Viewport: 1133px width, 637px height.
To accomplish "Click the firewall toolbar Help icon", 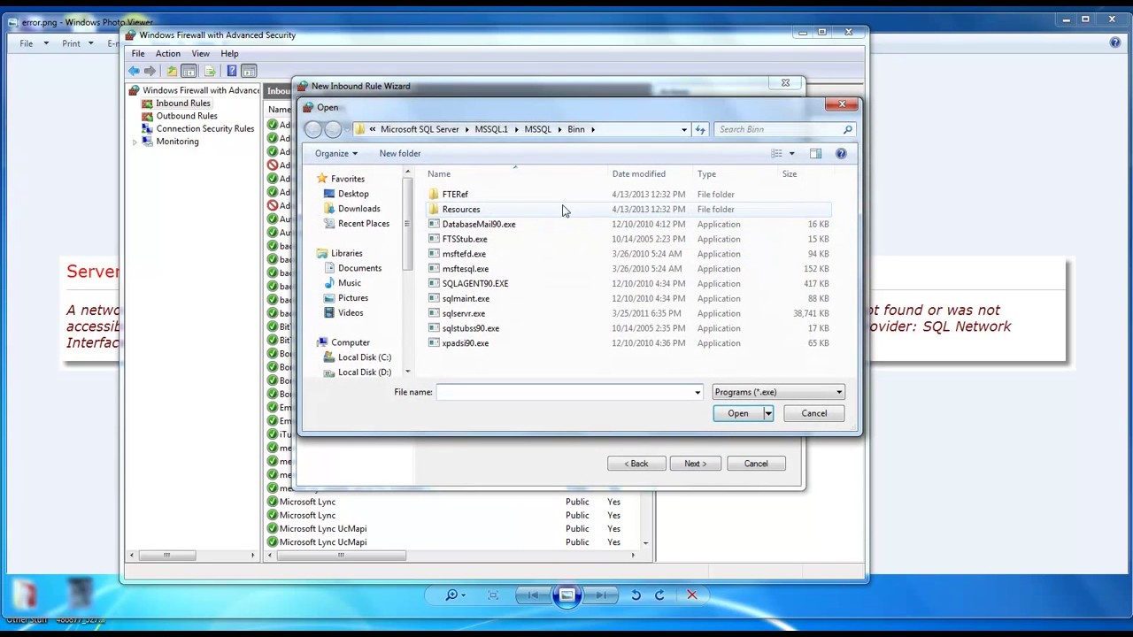I will [x=231, y=71].
